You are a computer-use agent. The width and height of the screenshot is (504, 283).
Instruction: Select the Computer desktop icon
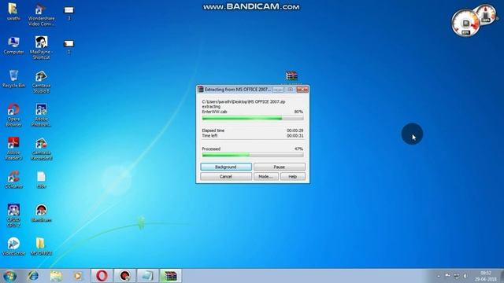[x=13, y=46]
